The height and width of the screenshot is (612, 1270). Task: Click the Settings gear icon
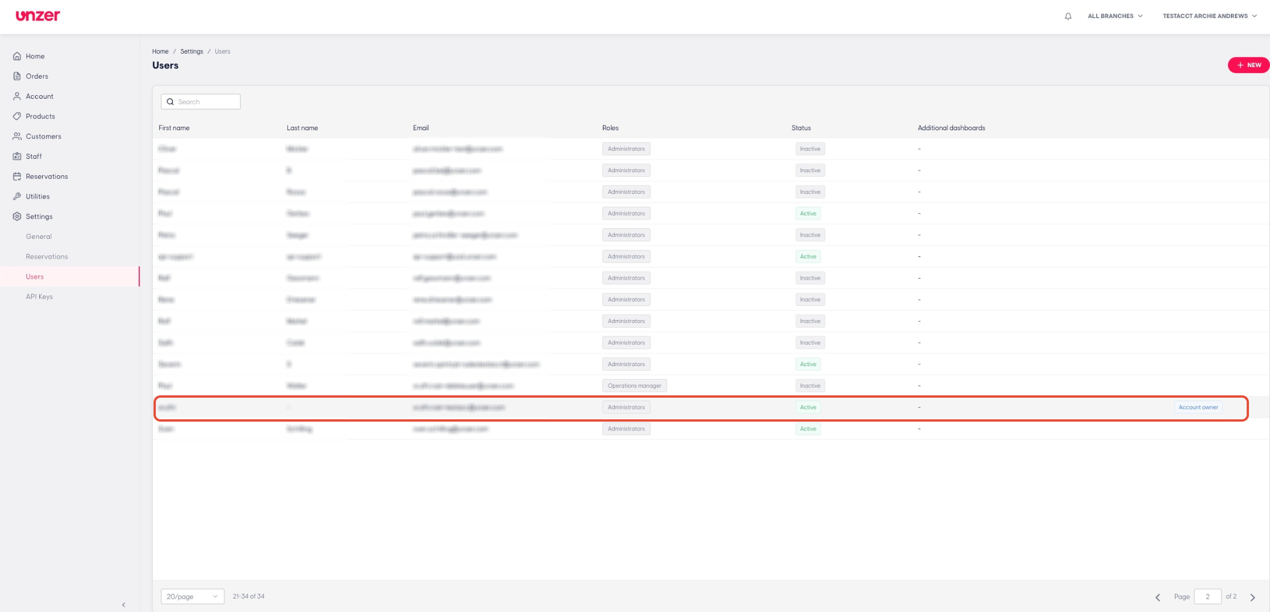pos(17,217)
